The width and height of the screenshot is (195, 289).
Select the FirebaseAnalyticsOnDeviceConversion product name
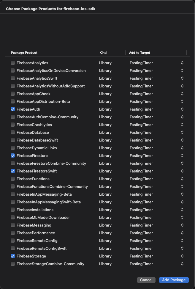(51, 70)
